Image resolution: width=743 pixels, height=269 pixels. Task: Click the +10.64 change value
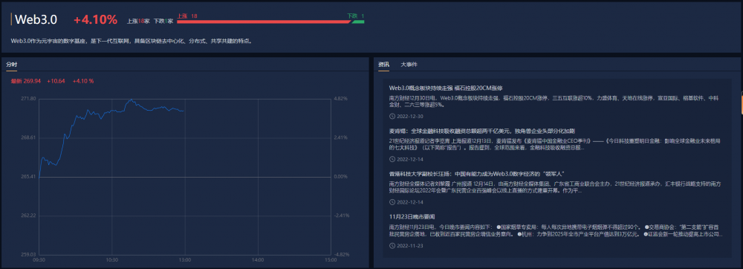[x=56, y=81]
